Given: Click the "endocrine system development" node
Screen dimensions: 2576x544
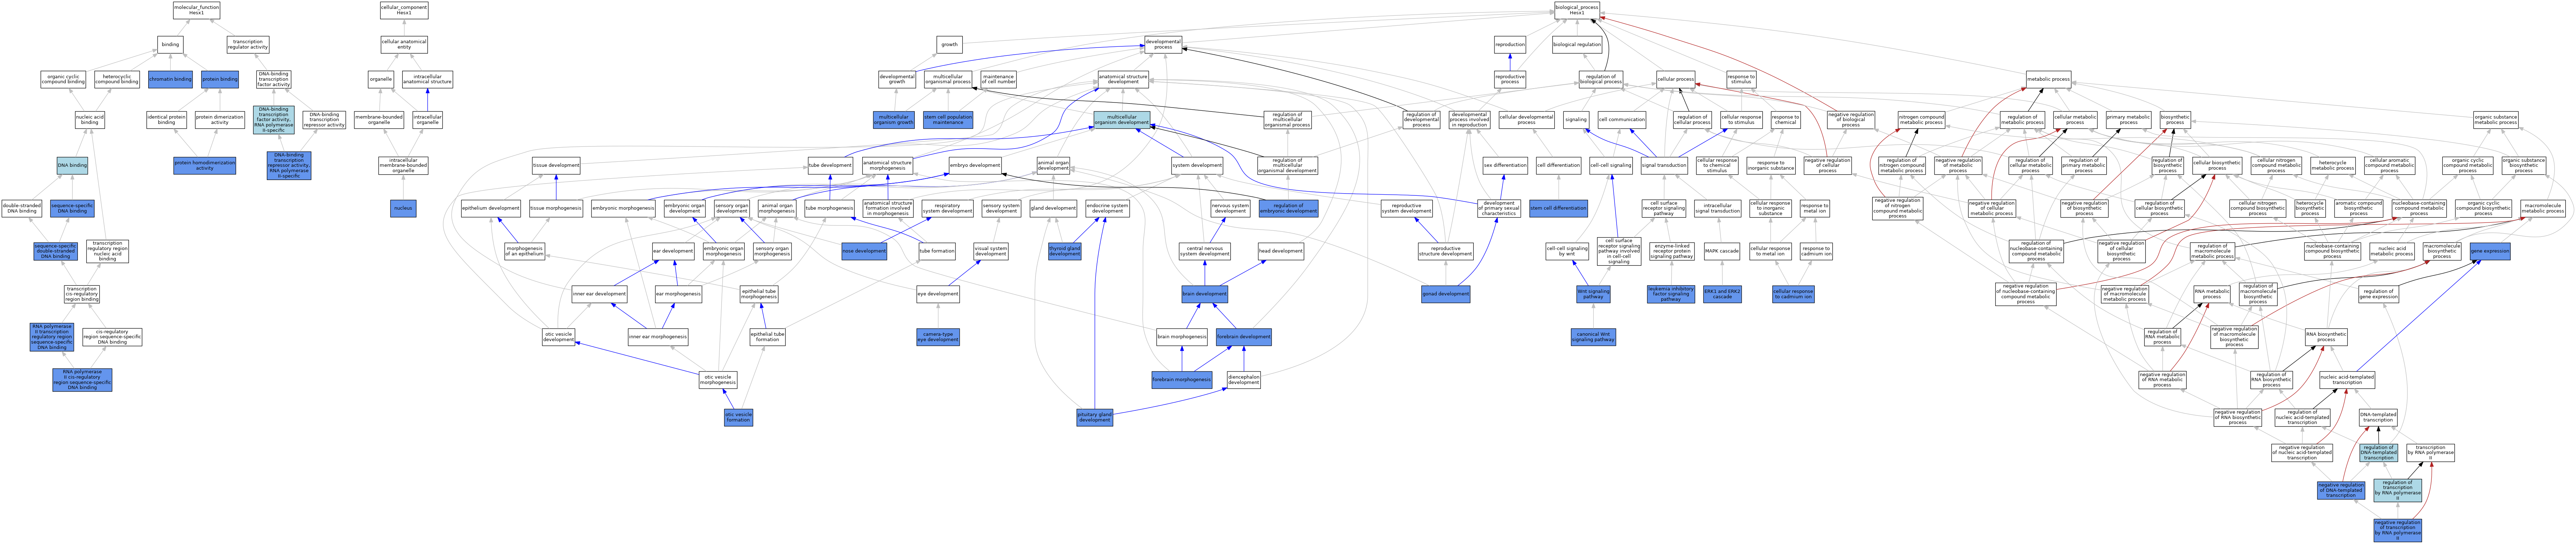Looking at the screenshot, I should tap(1107, 208).
